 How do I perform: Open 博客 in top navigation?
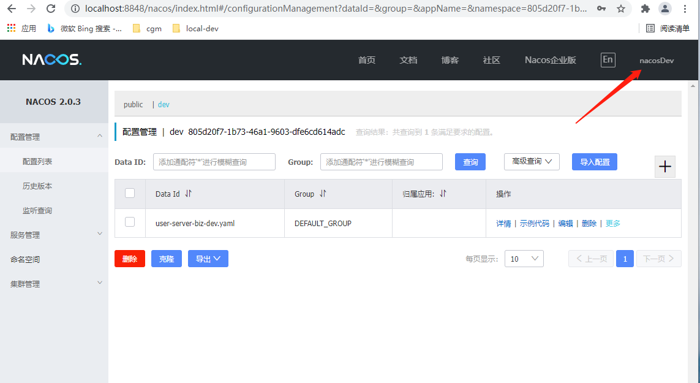click(450, 60)
